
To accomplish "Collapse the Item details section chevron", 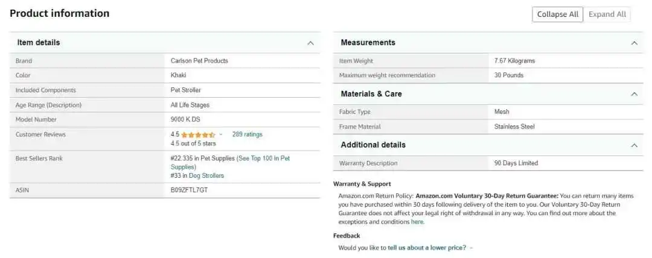I will [310, 43].
